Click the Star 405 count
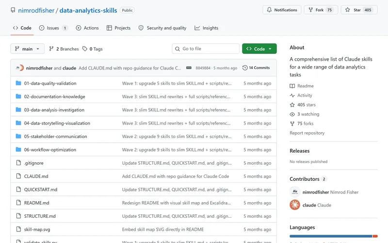The width and height of the screenshot is (388, 243). click(x=368, y=10)
